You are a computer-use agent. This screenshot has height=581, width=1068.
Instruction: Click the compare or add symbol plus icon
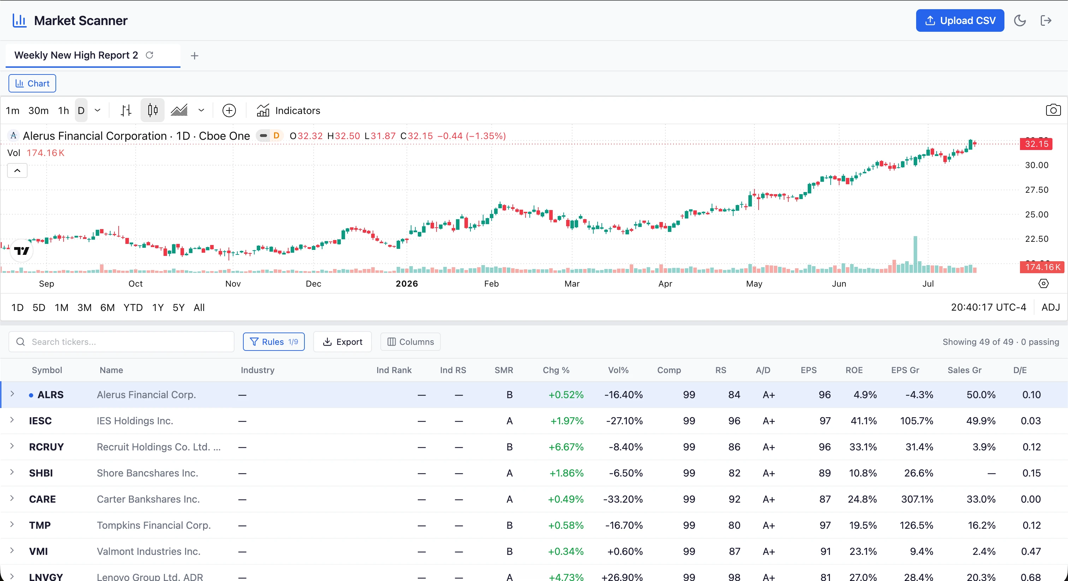(x=229, y=110)
